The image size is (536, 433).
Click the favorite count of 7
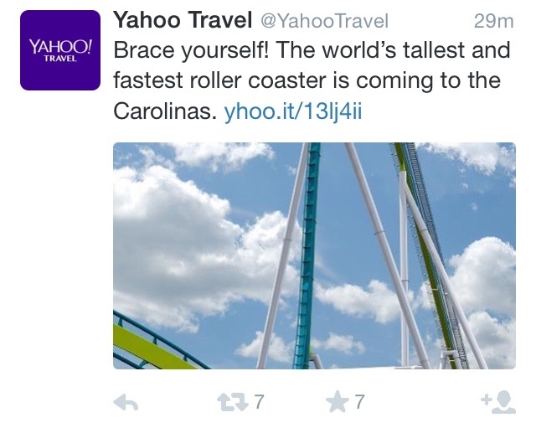(x=359, y=402)
